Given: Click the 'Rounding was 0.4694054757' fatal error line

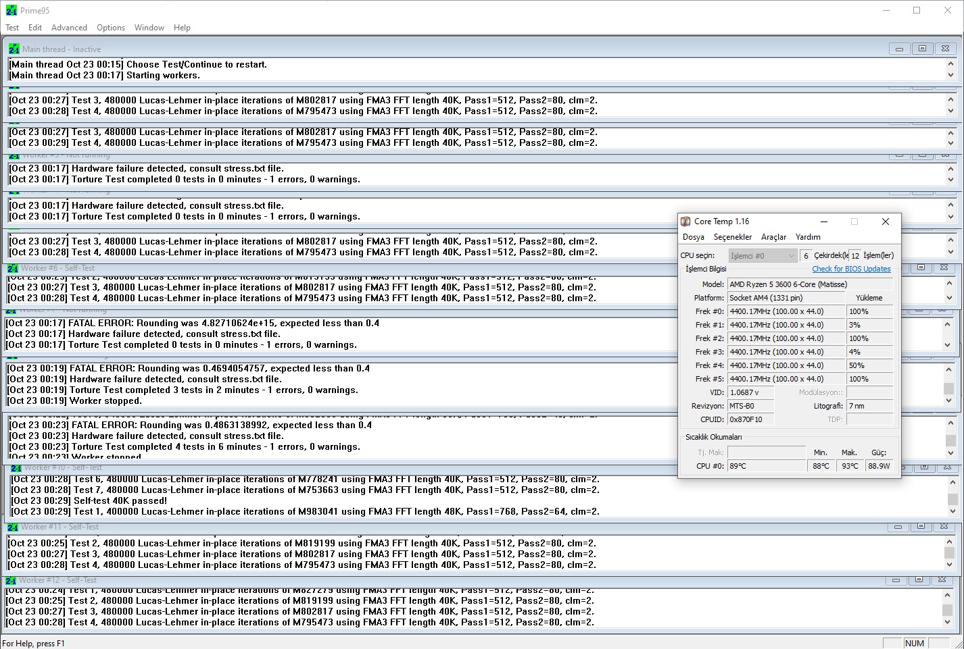Looking at the screenshot, I should 189,369.
